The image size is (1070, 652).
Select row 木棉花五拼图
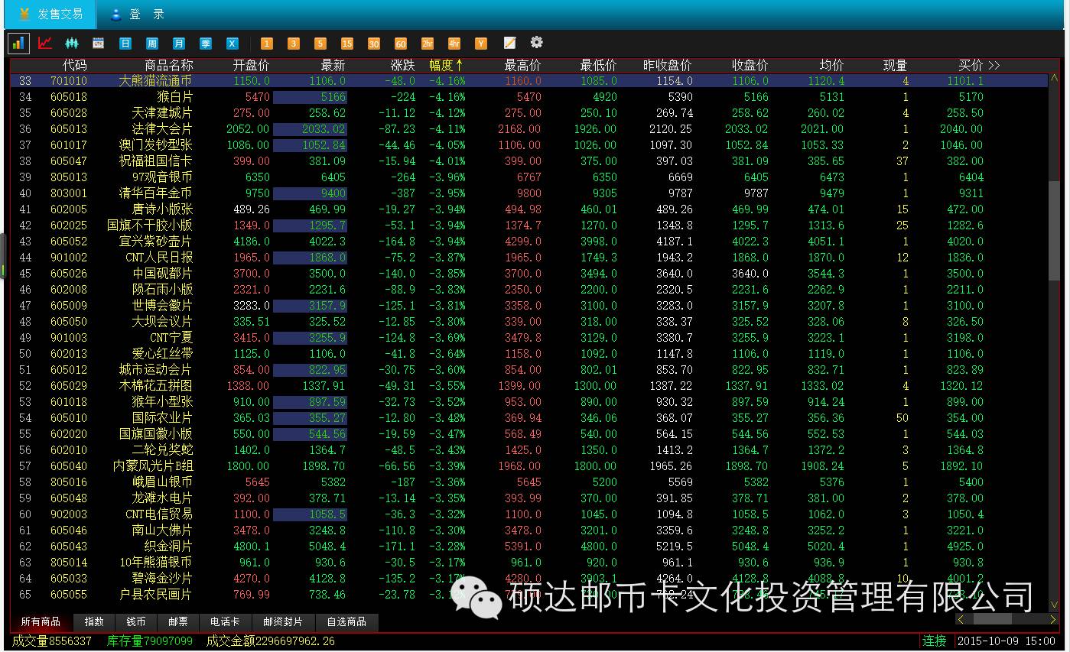[528, 386]
